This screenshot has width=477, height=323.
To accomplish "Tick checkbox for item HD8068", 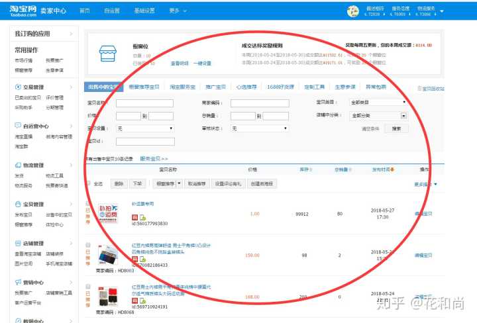I will (x=88, y=287).
